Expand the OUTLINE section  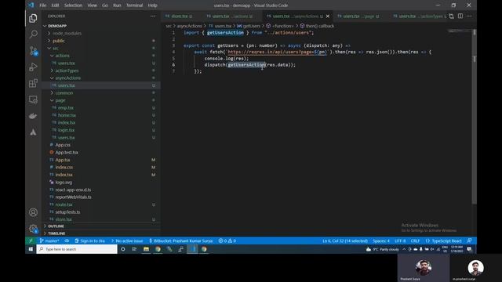click(102, 226)
